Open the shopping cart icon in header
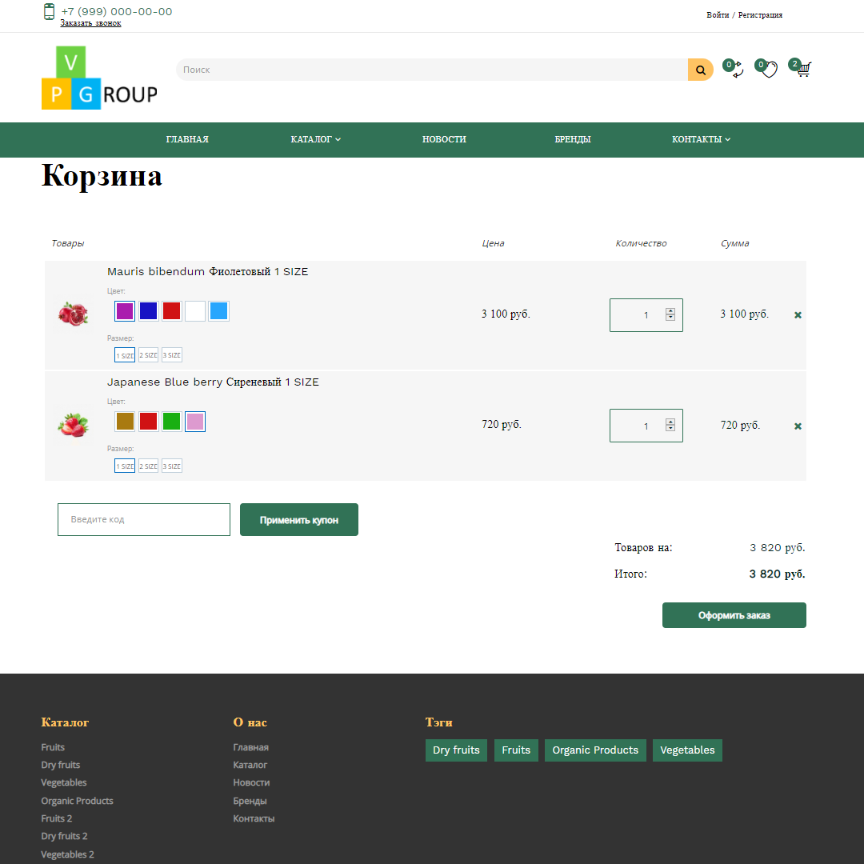This screenshot has width=864, height=864. (803, 70)
